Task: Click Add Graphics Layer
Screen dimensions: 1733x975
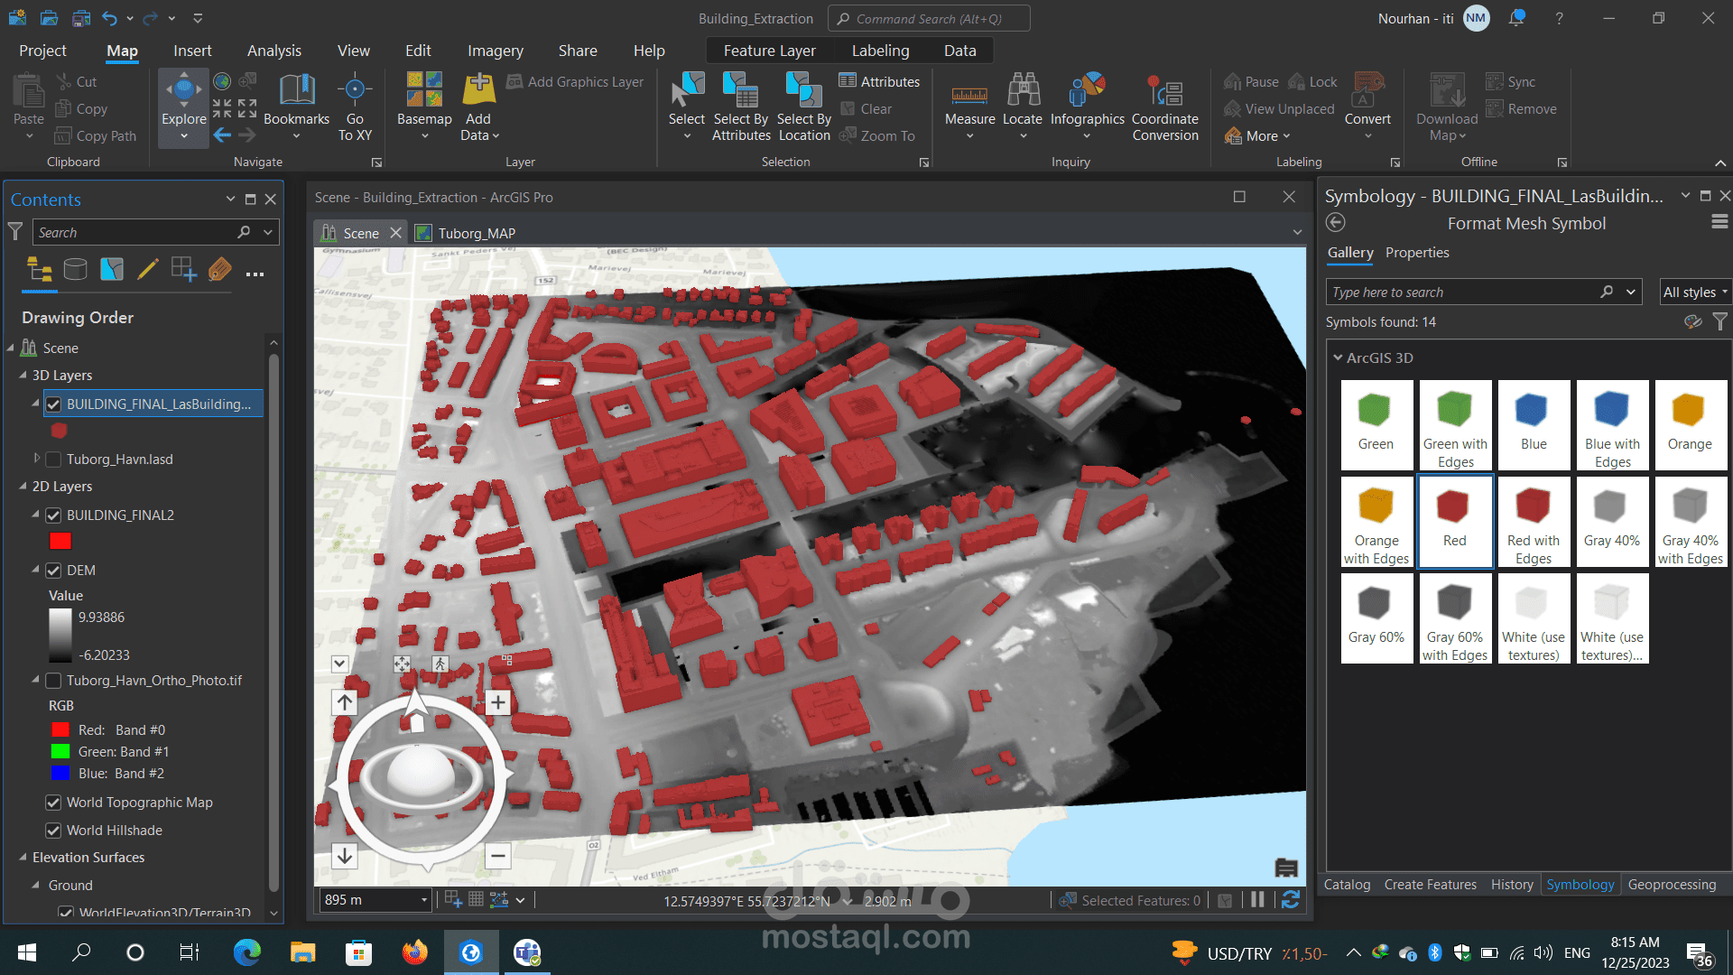Action: (575, 81)
